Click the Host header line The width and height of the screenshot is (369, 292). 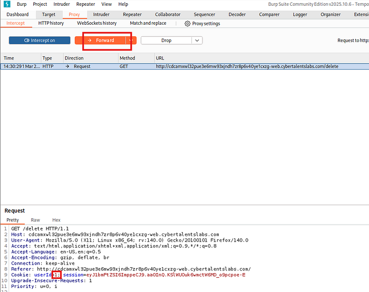115,235
